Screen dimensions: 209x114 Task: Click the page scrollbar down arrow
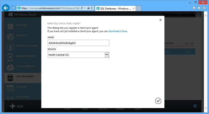(x=205, y=108)
